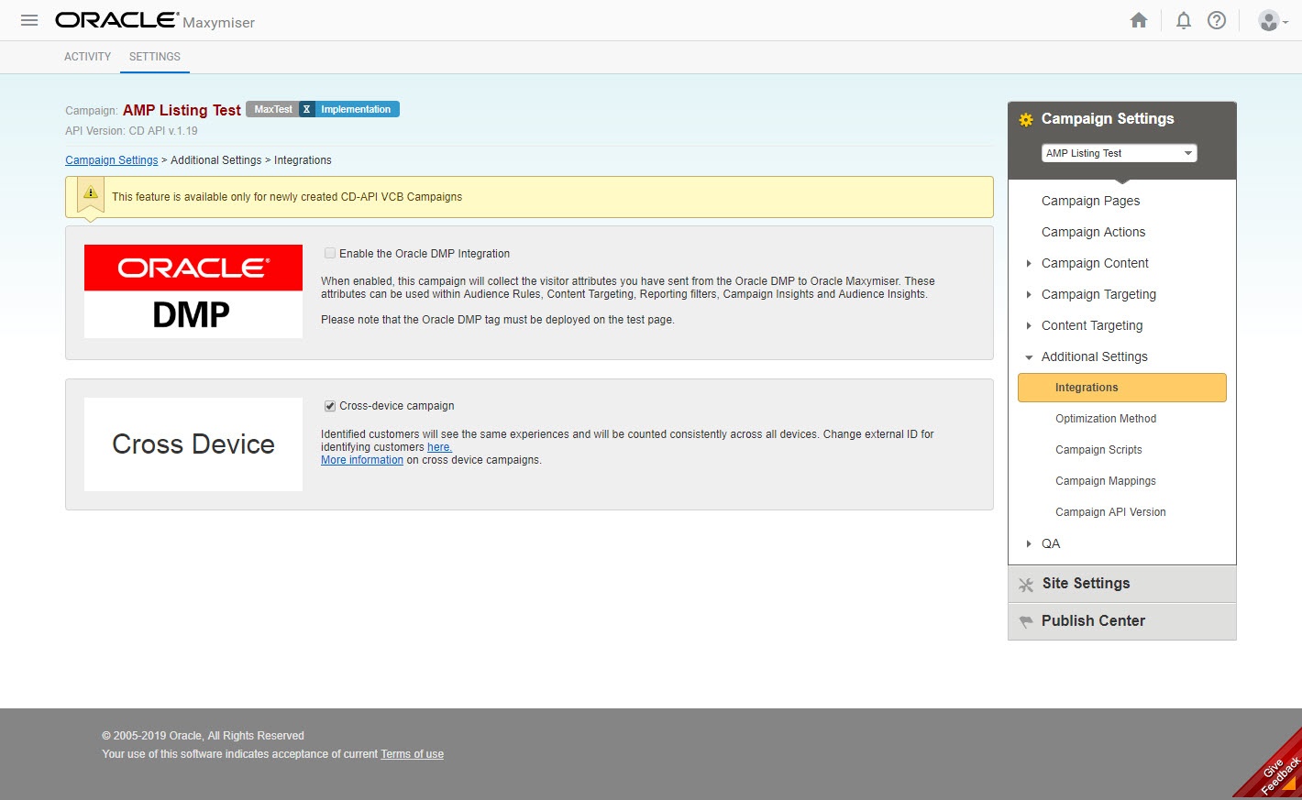Image resolution: width=1302 pixels, height=800 pixels.
Task: Open the notifications bell
Action: (x=1184, y=20)
